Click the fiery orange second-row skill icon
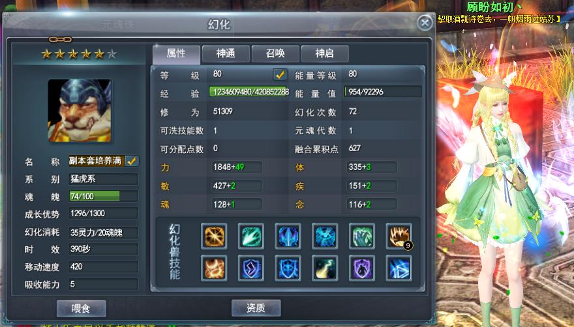This screenshot has width=574, height=327. 214,268
